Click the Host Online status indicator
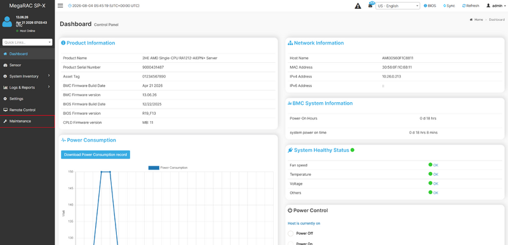Viewport: 508px width, 245px height. (25, 31)
